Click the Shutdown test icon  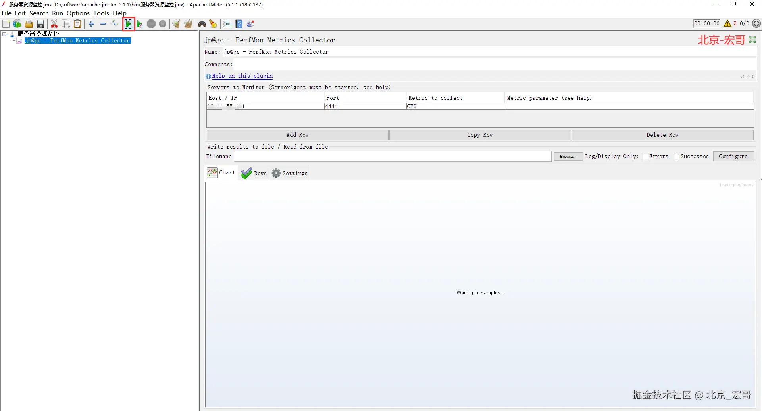coord(163,24)
